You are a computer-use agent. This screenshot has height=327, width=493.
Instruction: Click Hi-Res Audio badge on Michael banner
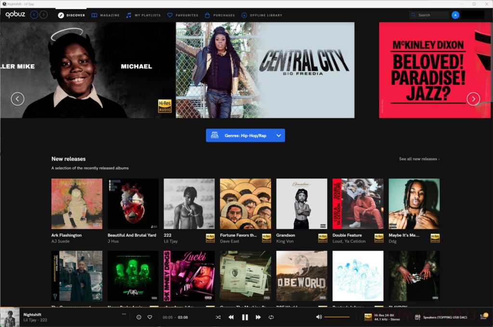coord(165,106)
